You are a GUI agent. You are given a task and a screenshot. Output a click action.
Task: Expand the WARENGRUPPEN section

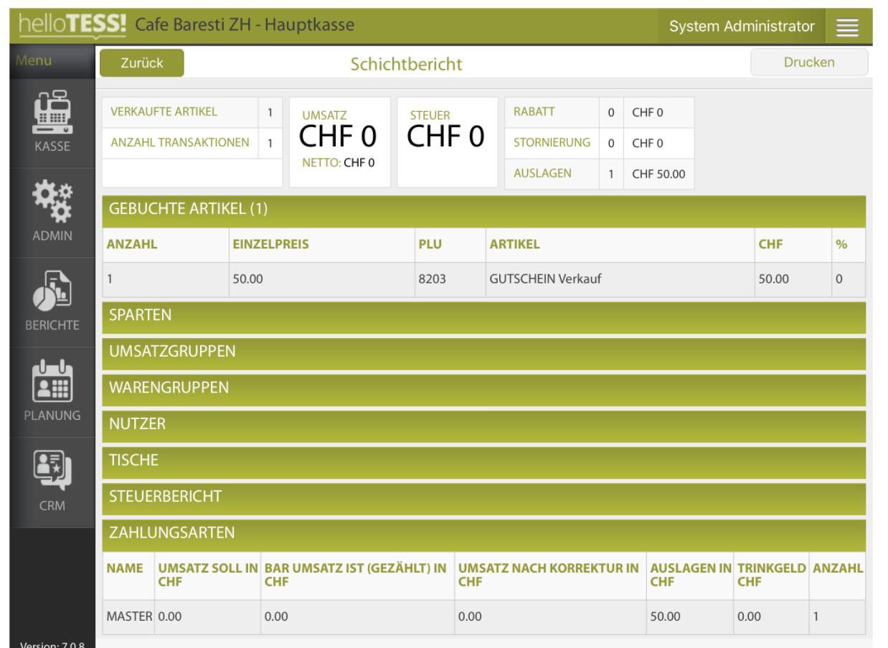483,390
